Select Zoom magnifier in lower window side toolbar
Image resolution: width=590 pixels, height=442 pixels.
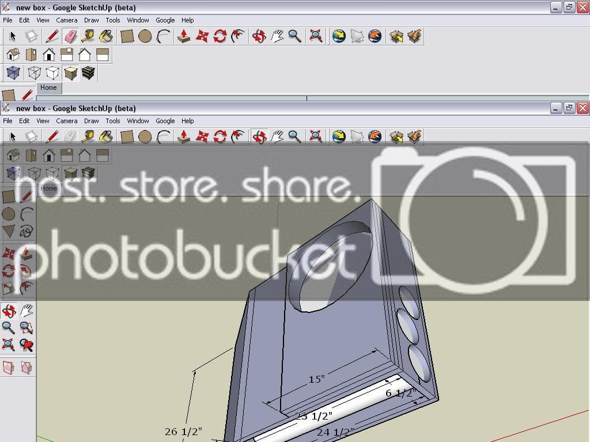click(8, 327)
